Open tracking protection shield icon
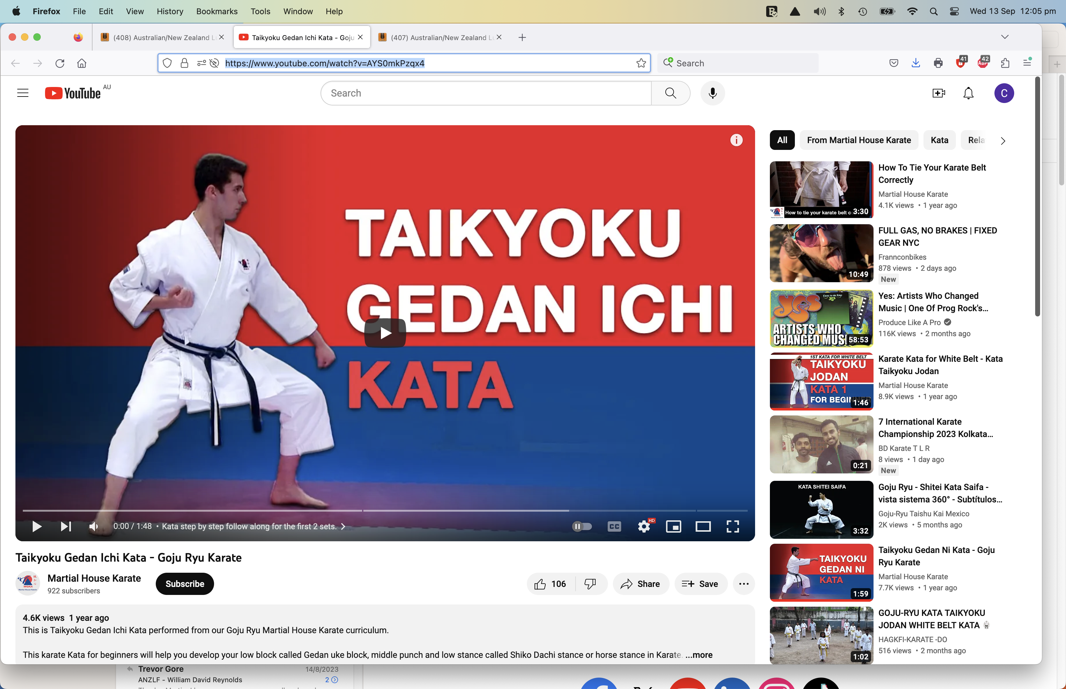This screenshot has width=1066, height=689. click(x=167, y=63)
